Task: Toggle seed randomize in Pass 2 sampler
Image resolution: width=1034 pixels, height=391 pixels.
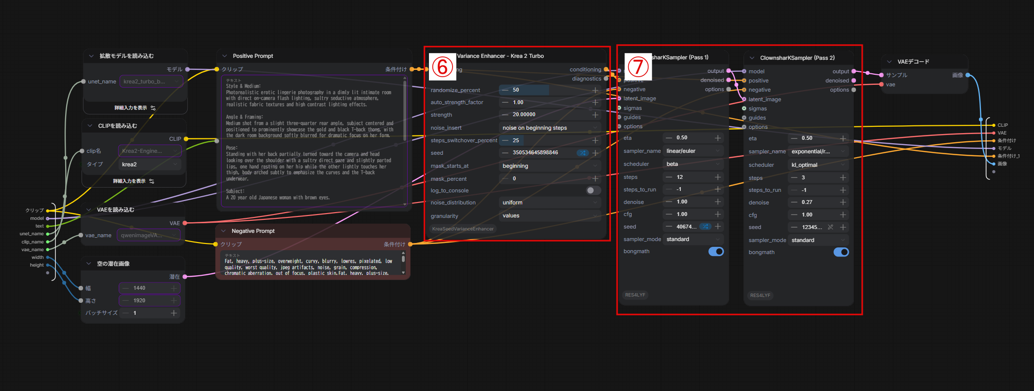Action: pos(830,227)
